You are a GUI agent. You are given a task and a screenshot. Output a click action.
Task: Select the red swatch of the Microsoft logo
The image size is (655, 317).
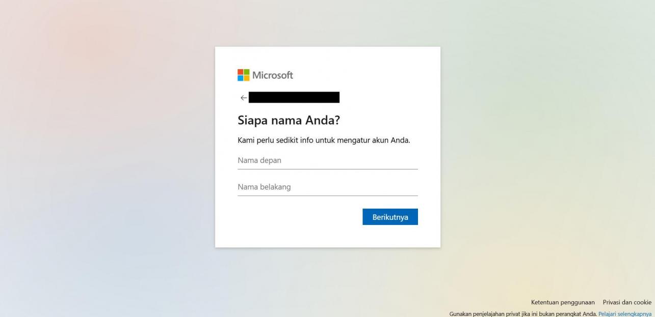coord(240,72)
